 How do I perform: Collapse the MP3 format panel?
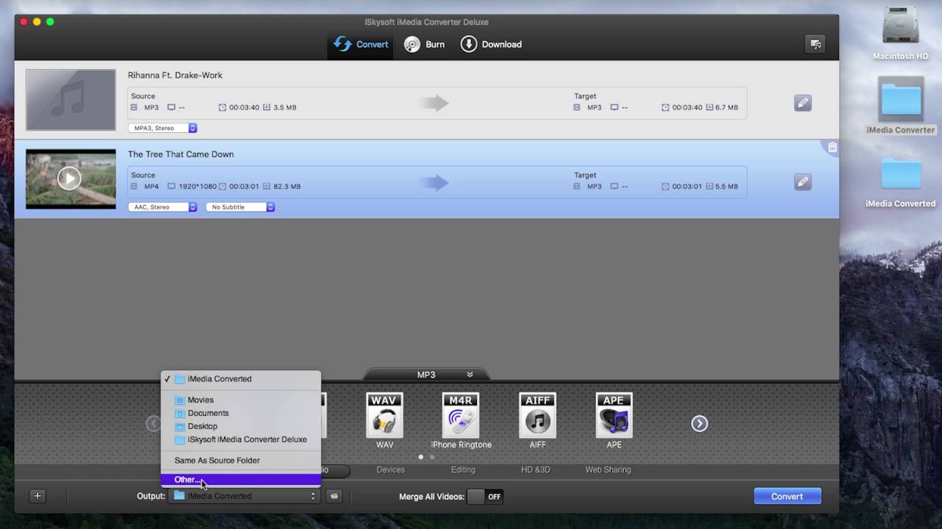coord(470,375)
